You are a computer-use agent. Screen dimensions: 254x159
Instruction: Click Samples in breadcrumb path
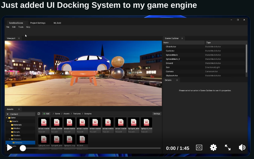[x=88, y=114]
